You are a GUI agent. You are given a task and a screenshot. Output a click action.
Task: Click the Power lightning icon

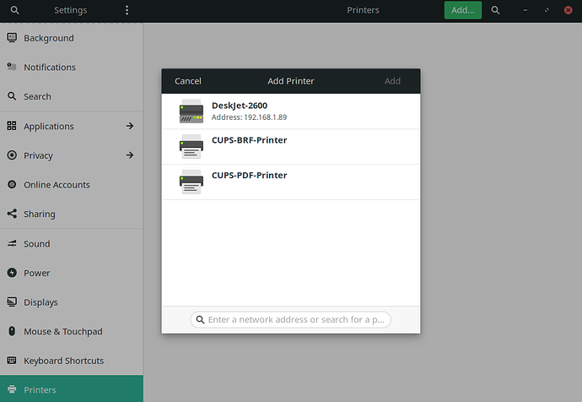click(12, 273)
